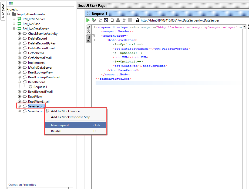Screen dimensions: 249x189
Task: Collapse Imprt_Atendimento project node
Action: pos(9,14)
